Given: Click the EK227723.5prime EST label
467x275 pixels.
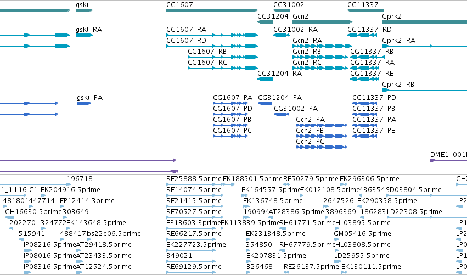Looking at the screenshot, I should pos(196,245).
